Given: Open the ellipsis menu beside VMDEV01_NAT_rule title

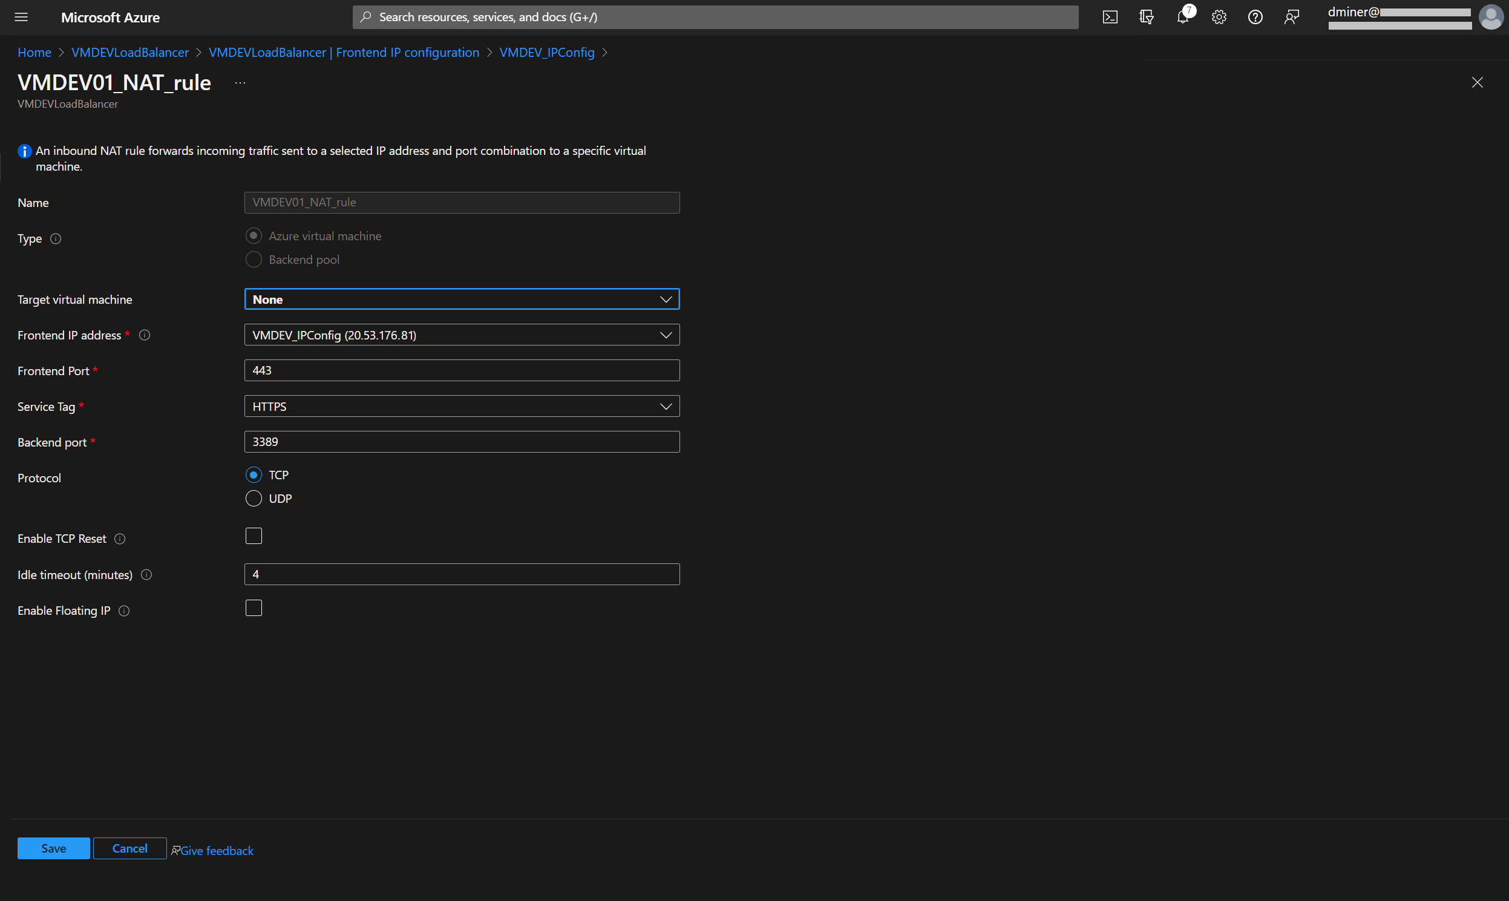Looking at the screenshot, I should (240, 82).
